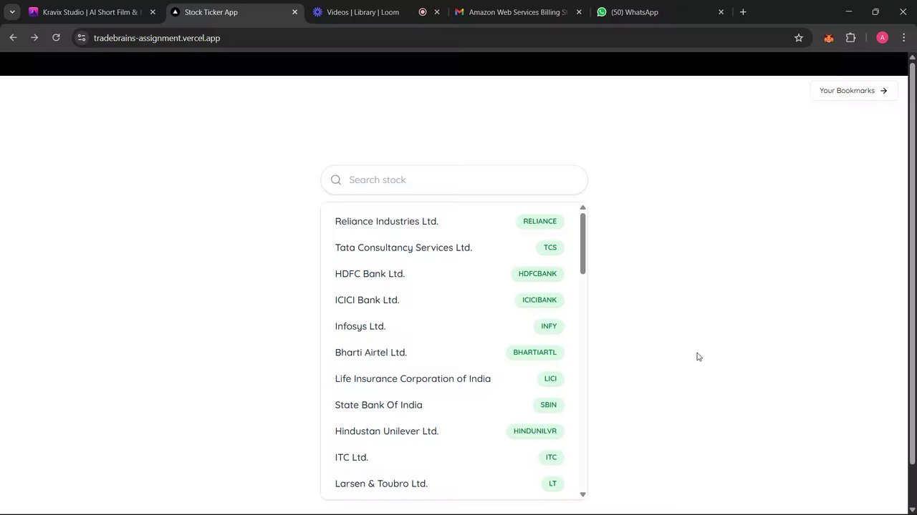Screen dimensions: 917x515
Task: Click the ICICIBANK ticker badge
Action: pyautogui.click(x=539, y=300)
